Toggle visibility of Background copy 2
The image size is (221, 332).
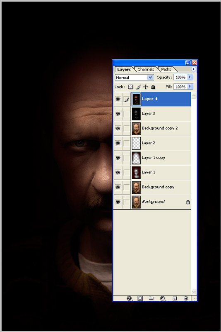click(118, 129)
